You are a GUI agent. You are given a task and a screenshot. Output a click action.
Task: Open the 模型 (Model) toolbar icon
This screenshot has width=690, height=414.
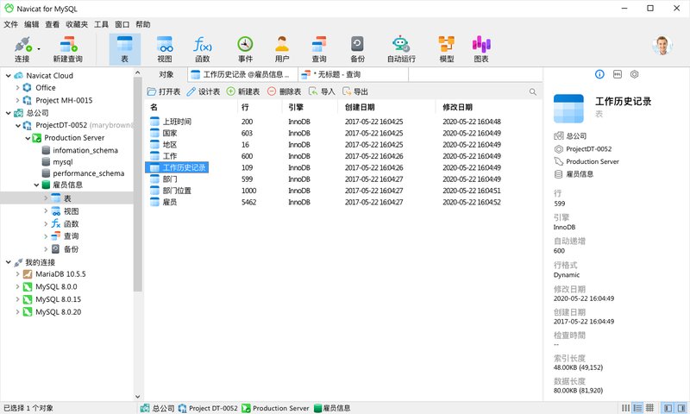tap(446, 48)
